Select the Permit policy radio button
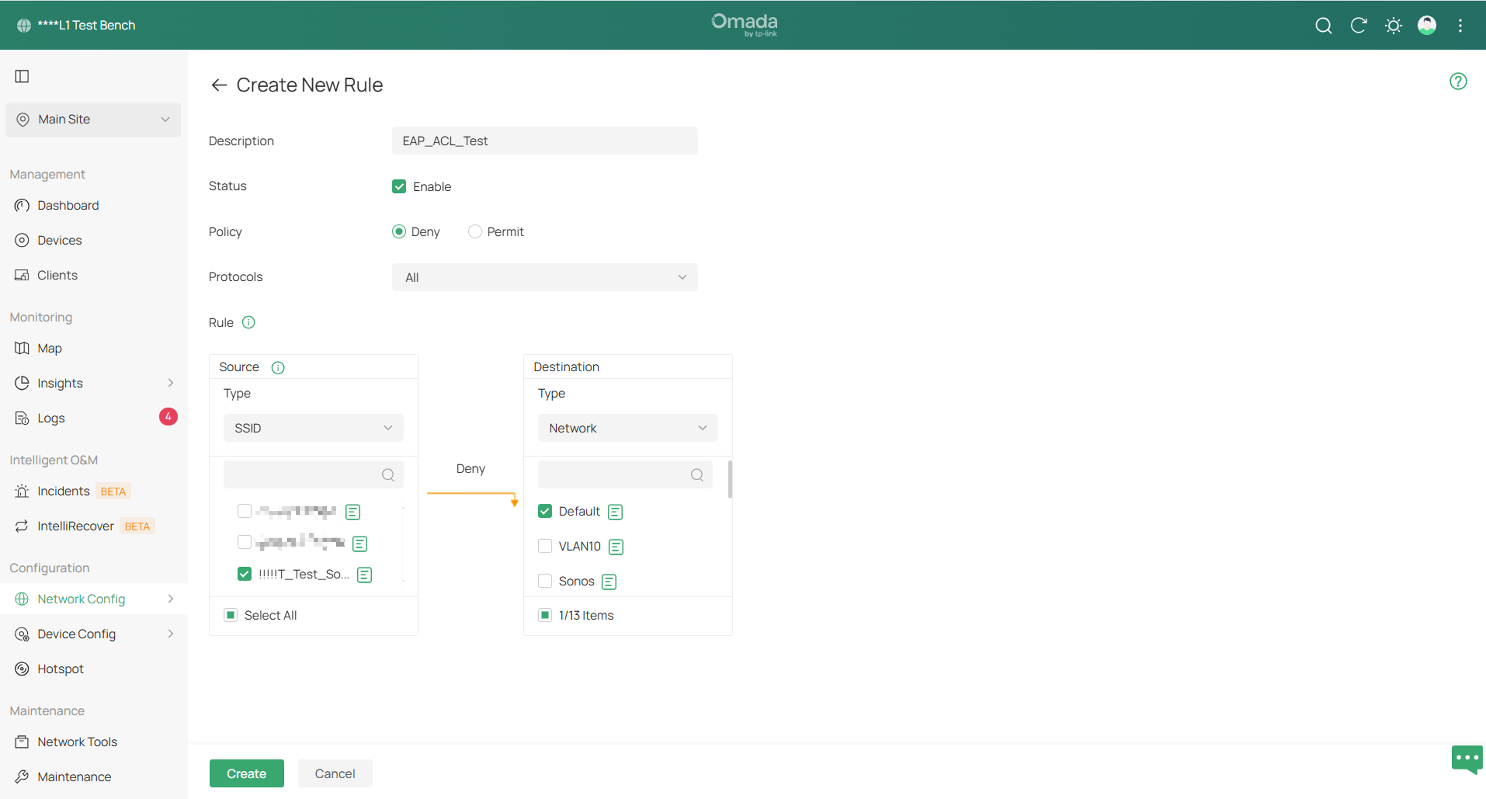The image size is (1486, 799). [x=475, y=232]
